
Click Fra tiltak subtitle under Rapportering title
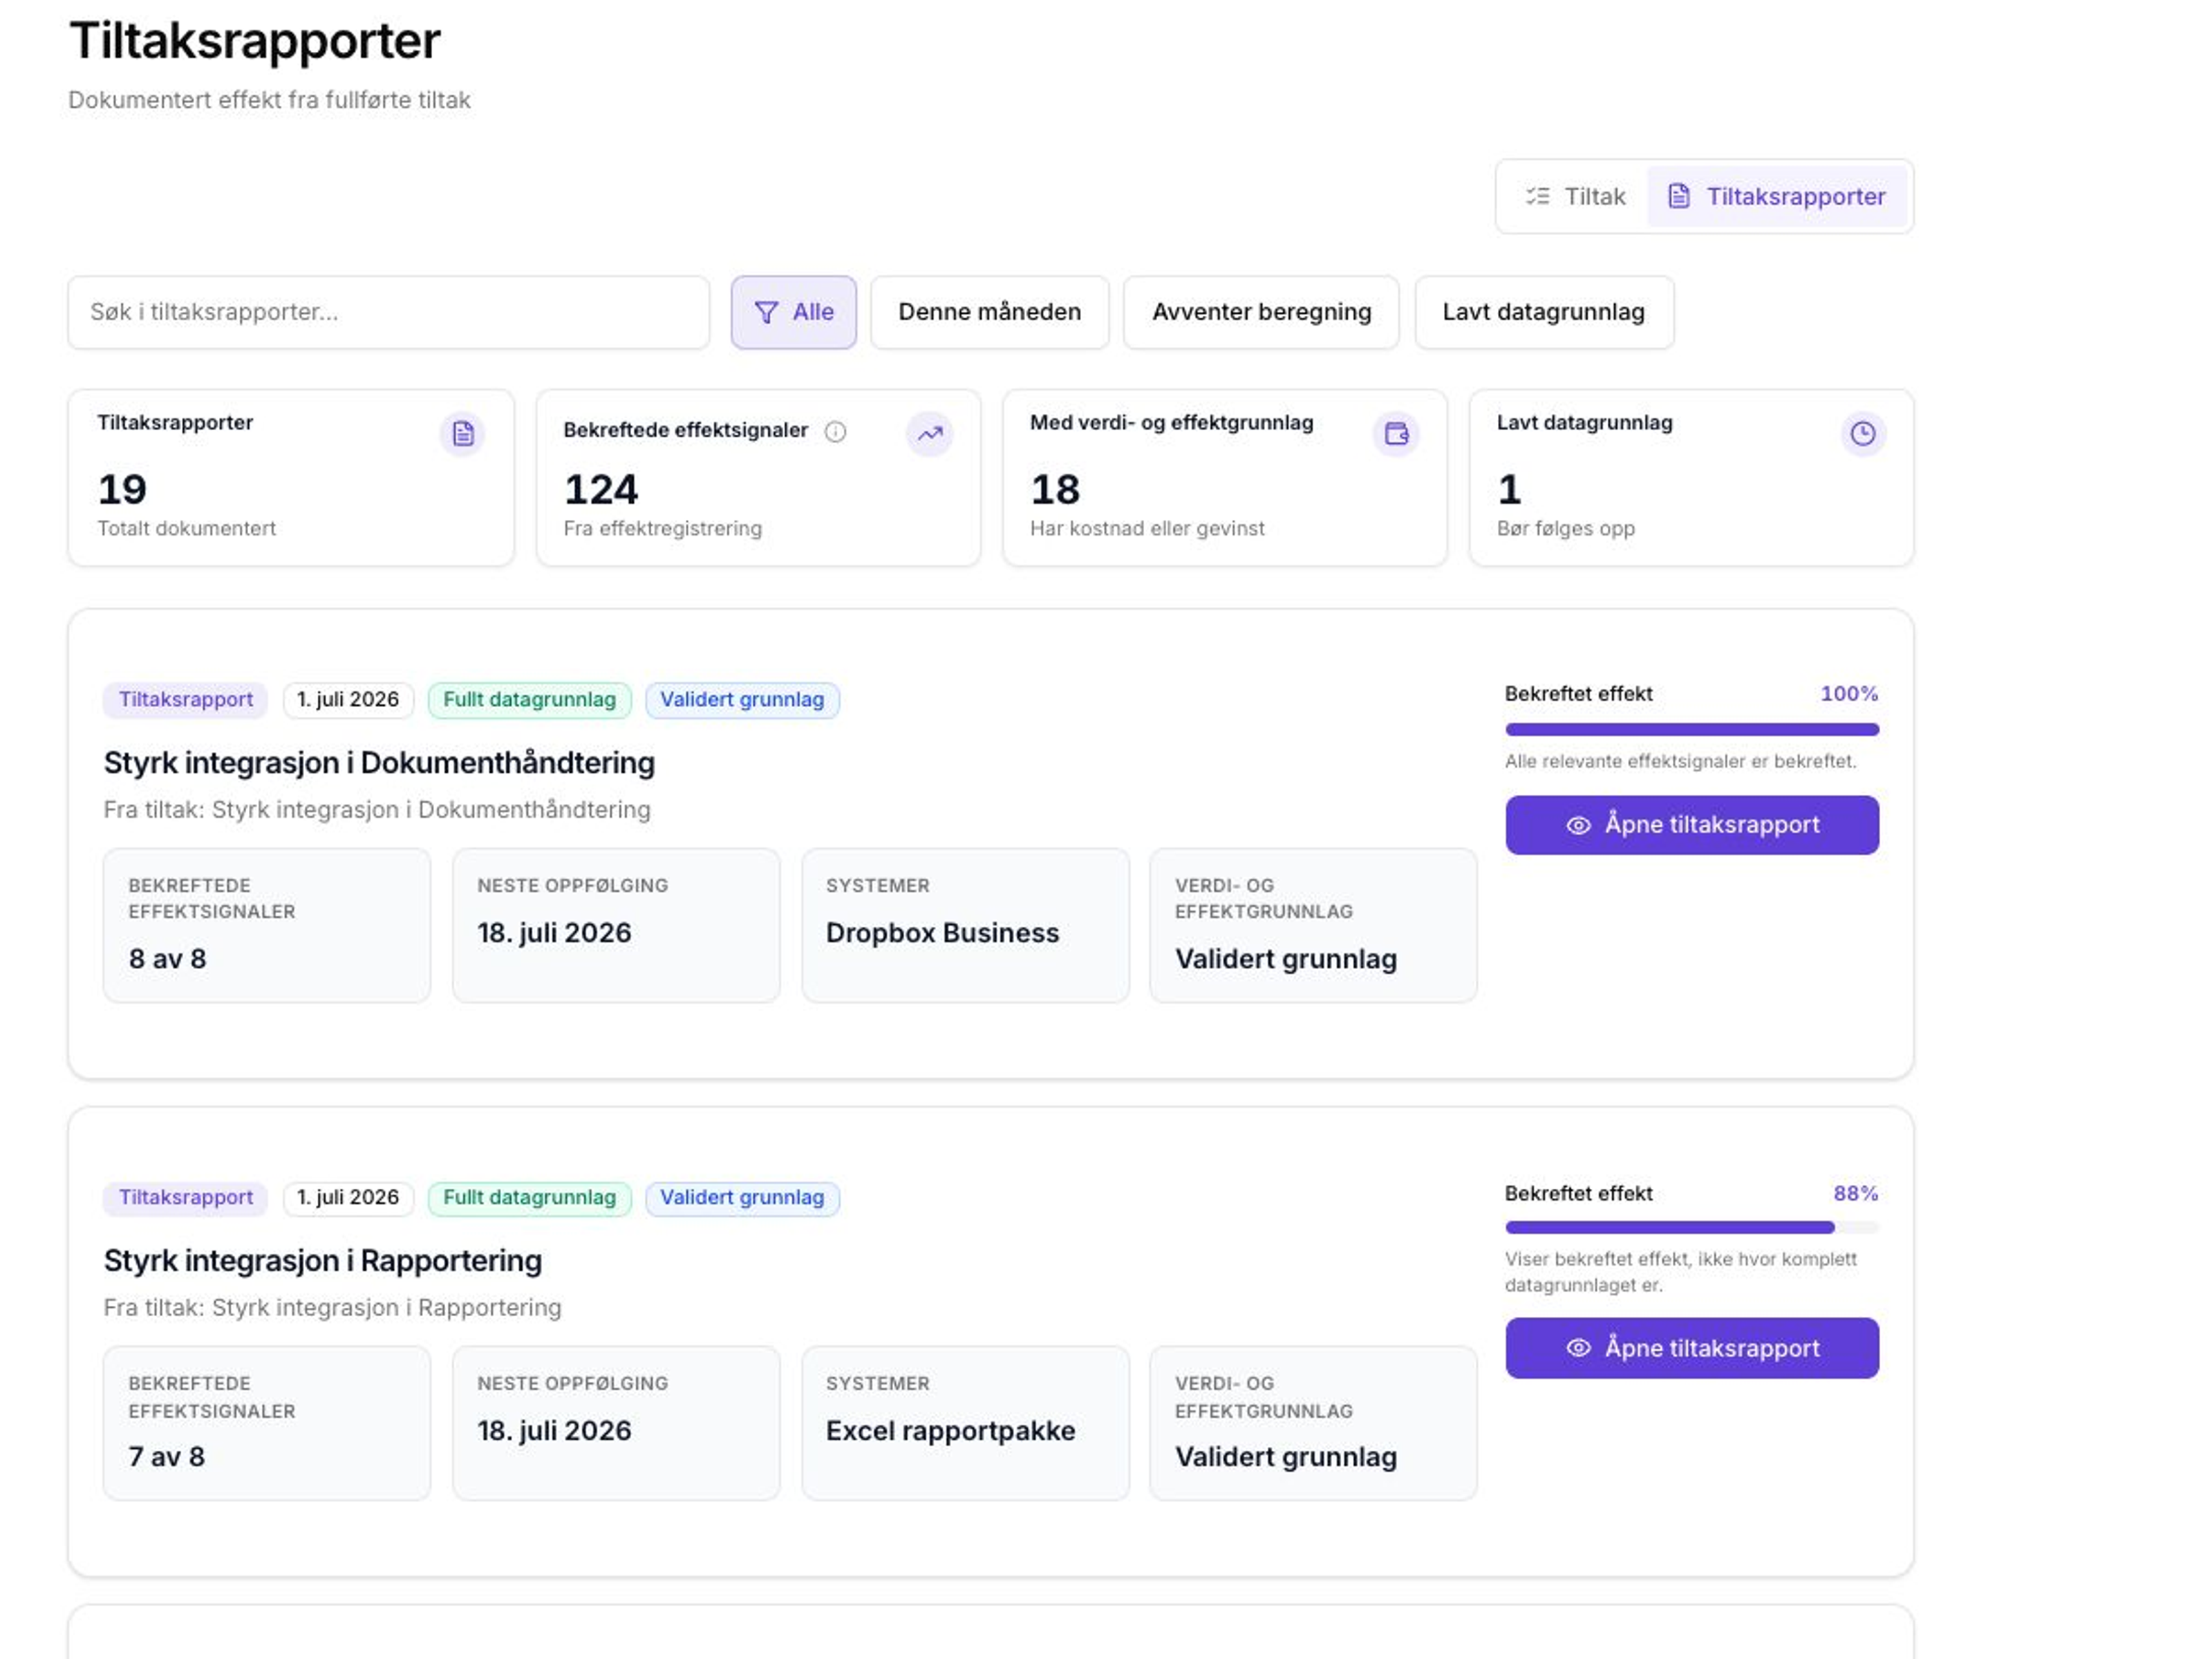[x=333, y=1308]
